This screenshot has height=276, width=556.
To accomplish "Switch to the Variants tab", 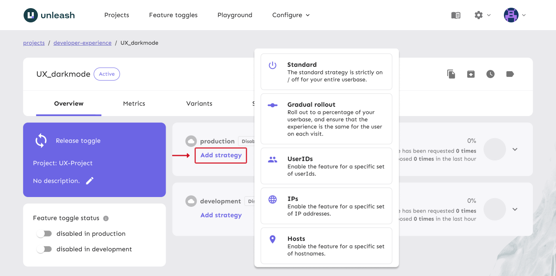I will click(x=199, y=103).
